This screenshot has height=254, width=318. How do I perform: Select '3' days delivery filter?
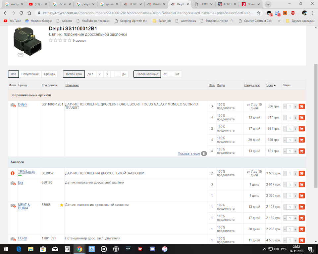107,74
